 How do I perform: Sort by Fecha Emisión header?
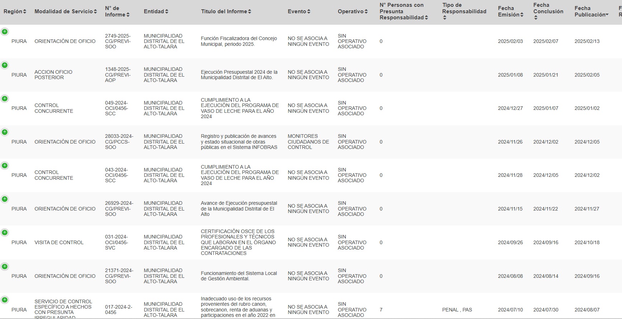point(510,11)
